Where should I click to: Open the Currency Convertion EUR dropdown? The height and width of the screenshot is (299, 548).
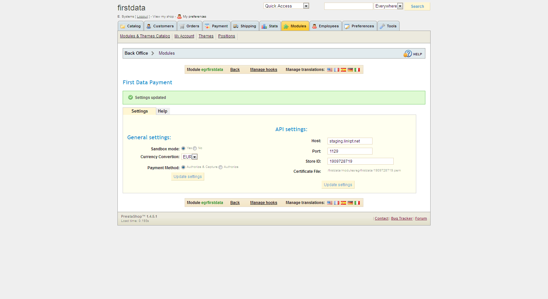click(190, 157)
